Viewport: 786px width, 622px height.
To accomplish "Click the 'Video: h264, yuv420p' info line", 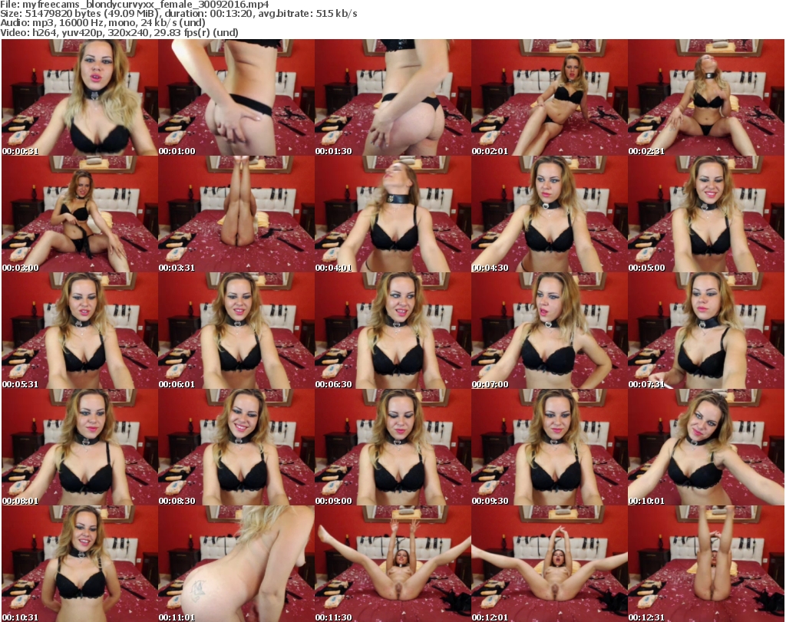I will click(119, 32).
